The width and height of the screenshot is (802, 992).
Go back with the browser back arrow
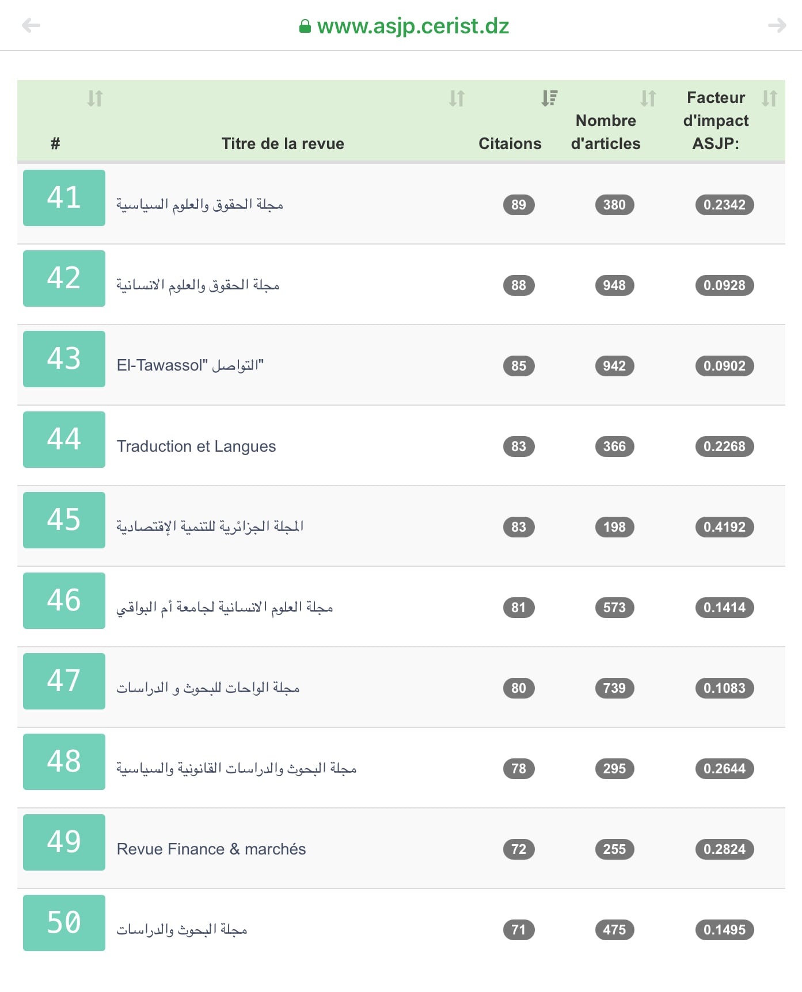point(31,25)
